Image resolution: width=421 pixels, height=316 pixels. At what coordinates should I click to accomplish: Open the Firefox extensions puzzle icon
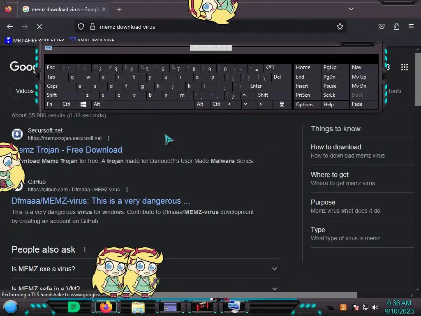point(396,26)
